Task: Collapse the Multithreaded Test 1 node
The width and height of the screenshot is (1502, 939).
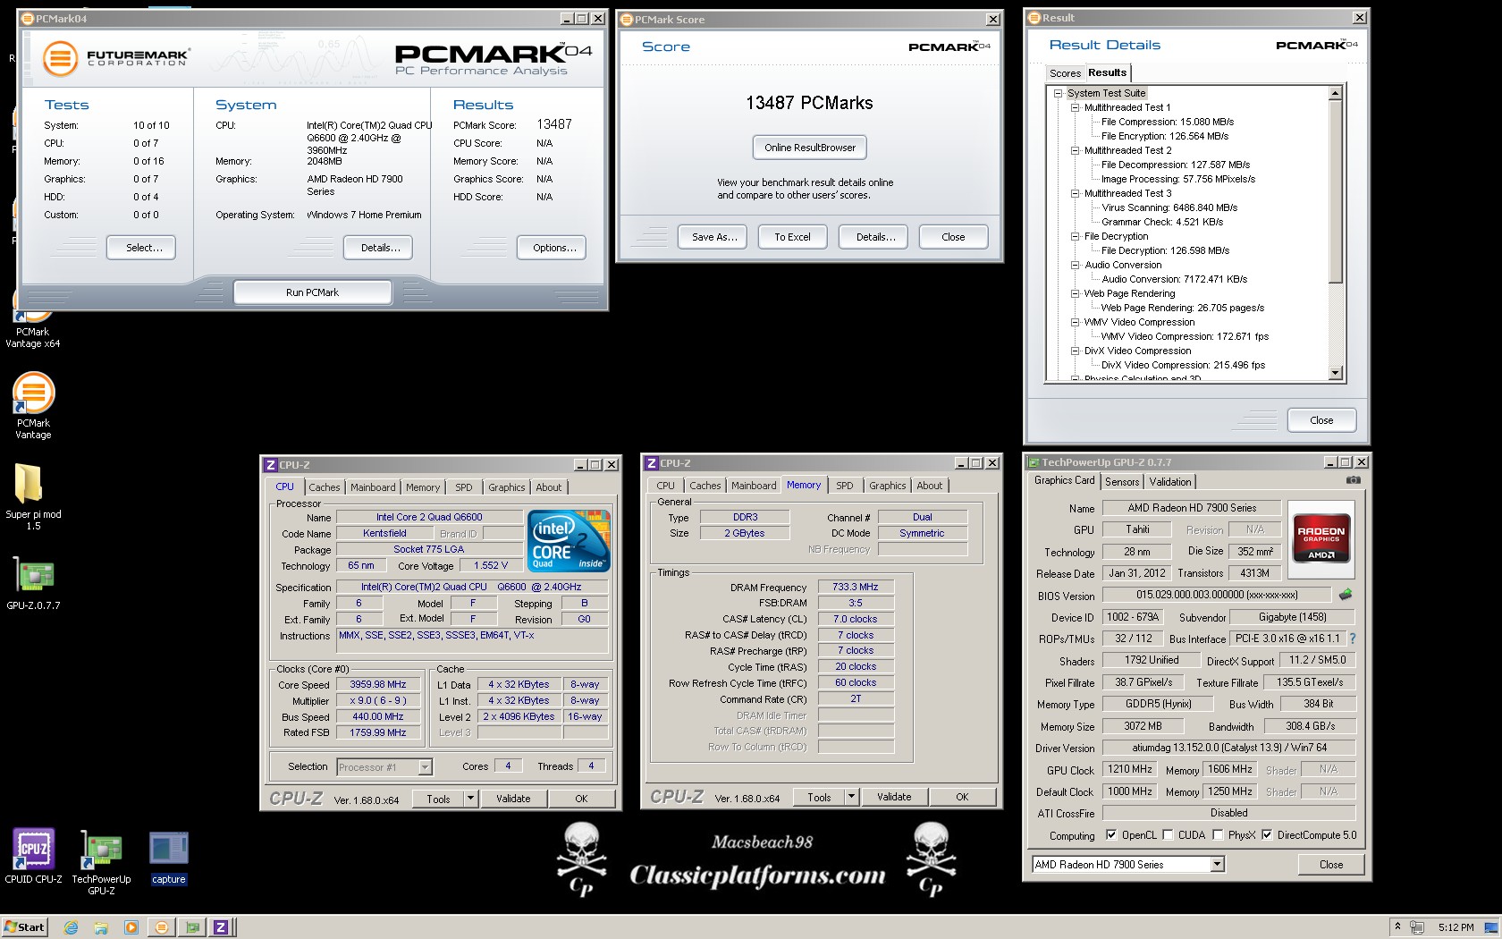Action: (1076, 107)
